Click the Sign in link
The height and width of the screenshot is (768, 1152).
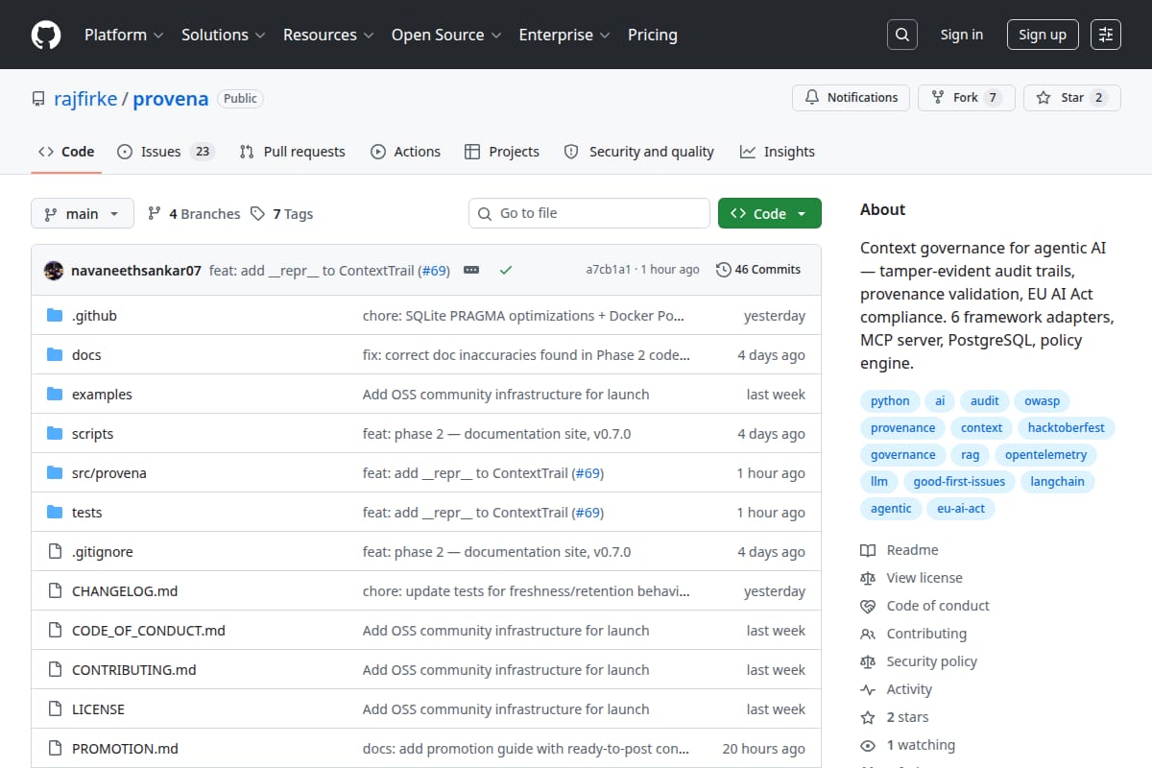point(962,35)
